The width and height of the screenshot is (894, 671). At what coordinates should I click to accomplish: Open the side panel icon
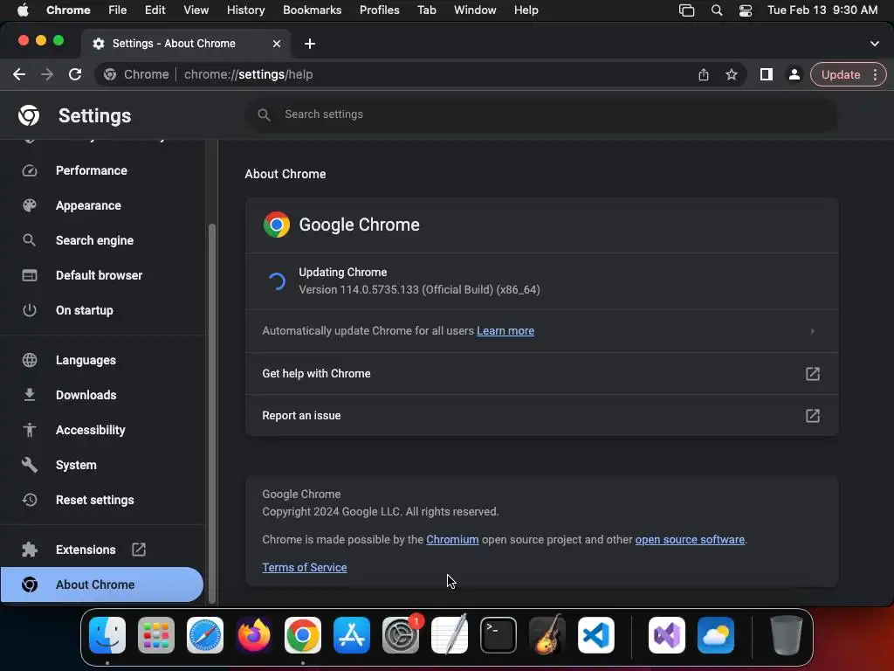767,75
